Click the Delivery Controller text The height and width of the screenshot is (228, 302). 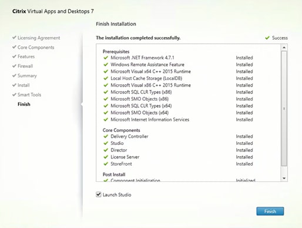coord(129,136)
